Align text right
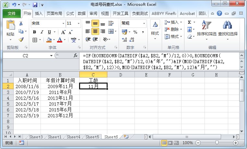This screenshot has height=149, width=247. tap(103, 31)
